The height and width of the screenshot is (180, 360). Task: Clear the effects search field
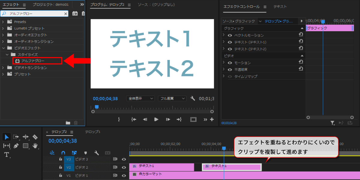pos(66,14)
